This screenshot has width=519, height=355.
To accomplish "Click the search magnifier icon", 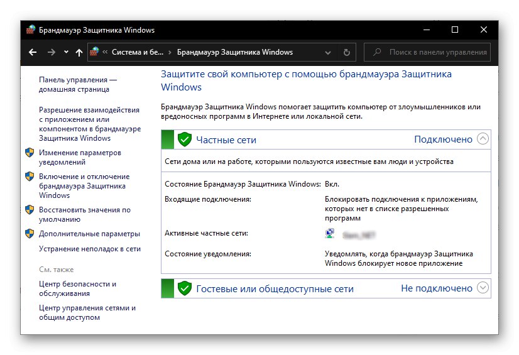I will coord(376,52).
